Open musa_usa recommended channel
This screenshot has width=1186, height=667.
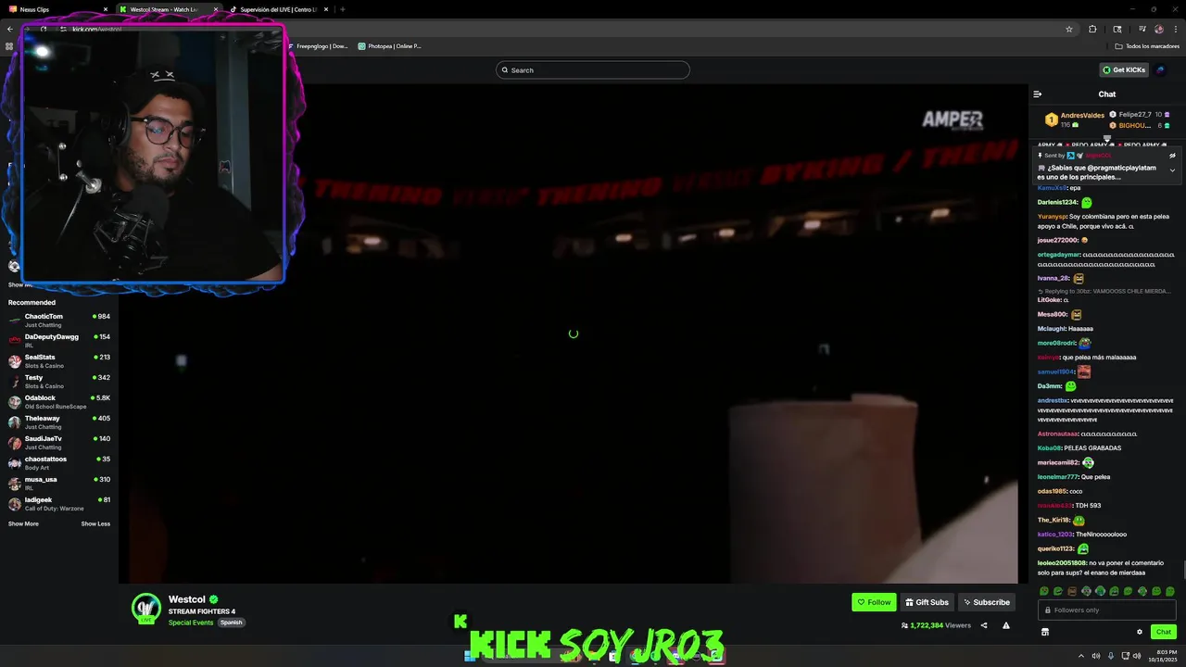[59, 483]
